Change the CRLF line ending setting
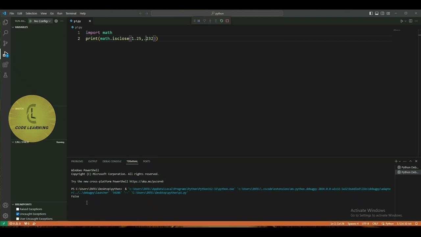The height and width of the screenshot is (237, 421). tap(375, 224)
